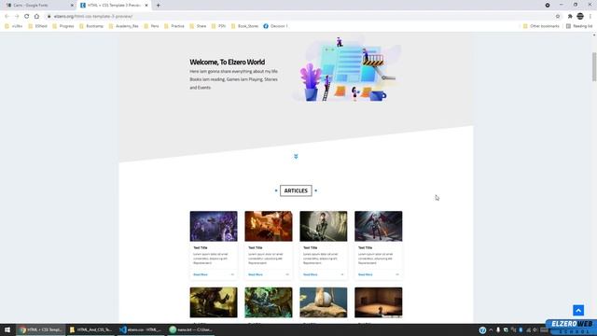This screenshot has width=597, height=336.
Task: Click Read More on the second article
Action: (255, 274)
